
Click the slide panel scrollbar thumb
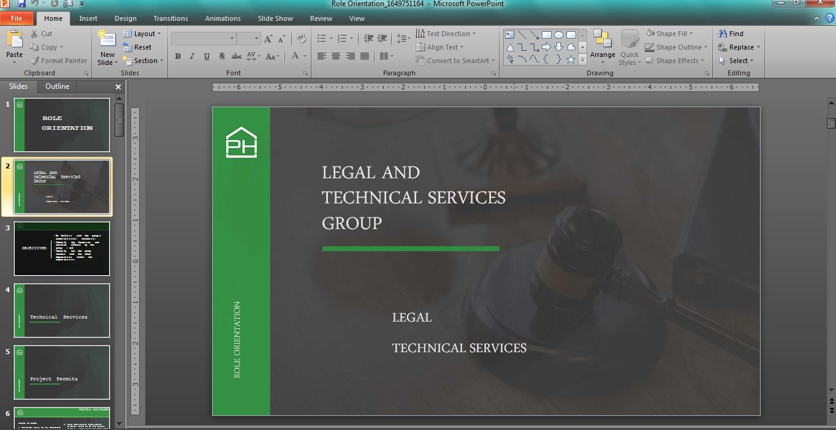(x=120, y=119)
